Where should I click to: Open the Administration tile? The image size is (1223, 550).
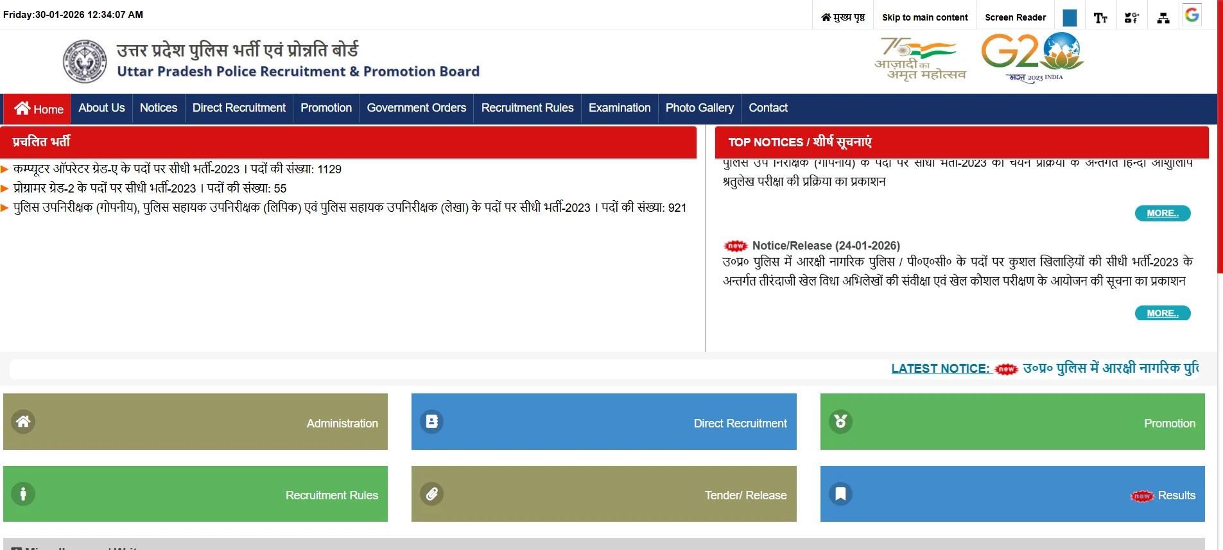coord(195,422)
